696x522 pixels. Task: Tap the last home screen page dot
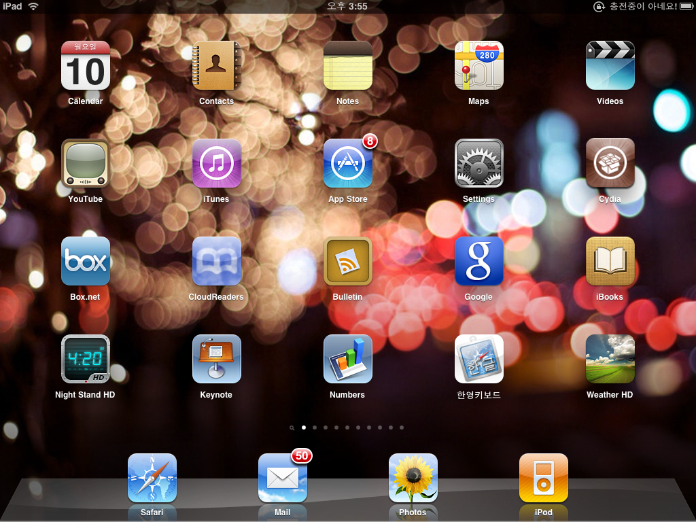[x=401, y=428]
